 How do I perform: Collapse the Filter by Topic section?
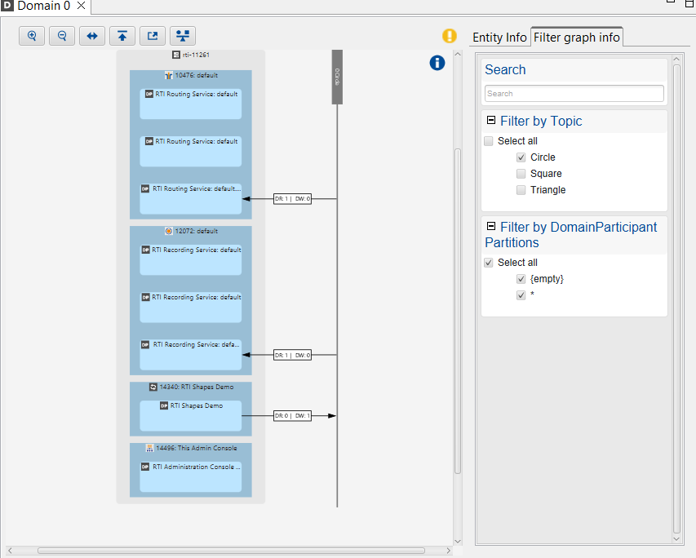pyautogui.click(x=490, y=119)
